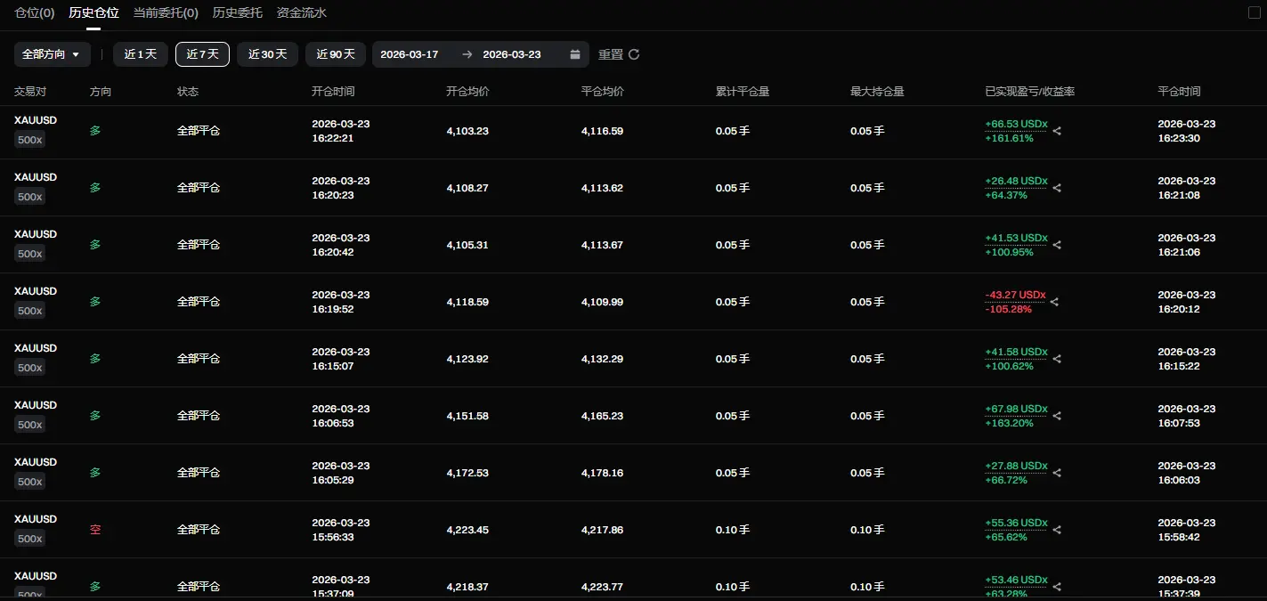This screenshot has height=601, width=1267.
Task: Go to the 历史委托 tab
Action: point(238,13)
